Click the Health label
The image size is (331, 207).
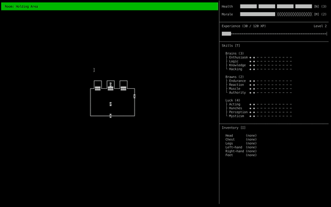coord(227,7)
